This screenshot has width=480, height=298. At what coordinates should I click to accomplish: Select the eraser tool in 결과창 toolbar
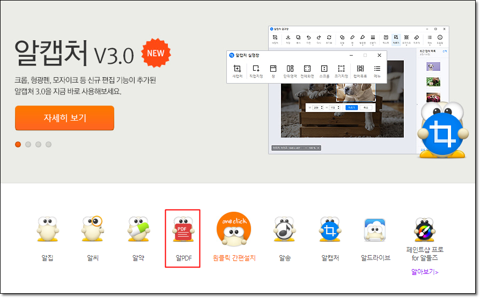point(417,38)
